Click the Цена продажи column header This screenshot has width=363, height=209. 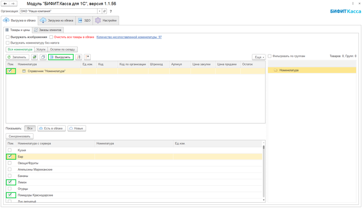(228, 64)
